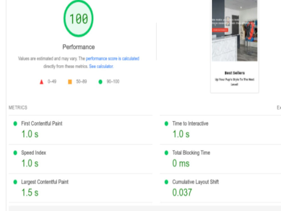Click the 1.0 s Speed Index value
281x211 pixels.
[30, 163]
